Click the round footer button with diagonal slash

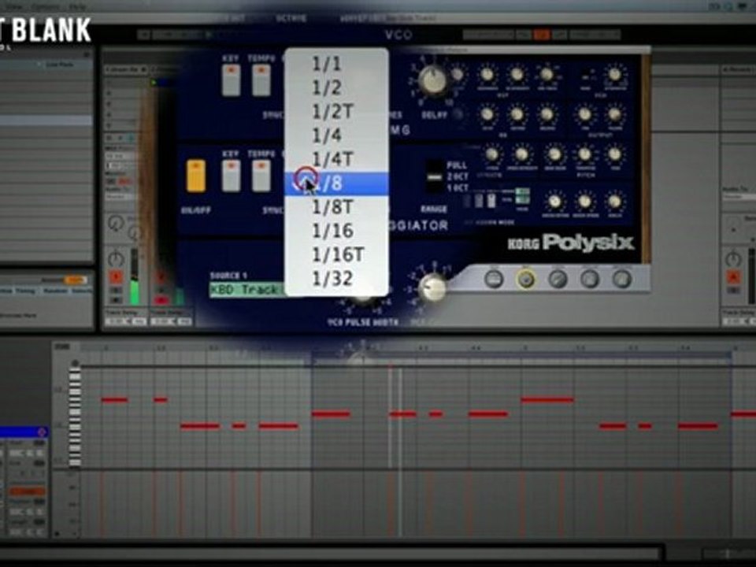(x=558, y=279)
